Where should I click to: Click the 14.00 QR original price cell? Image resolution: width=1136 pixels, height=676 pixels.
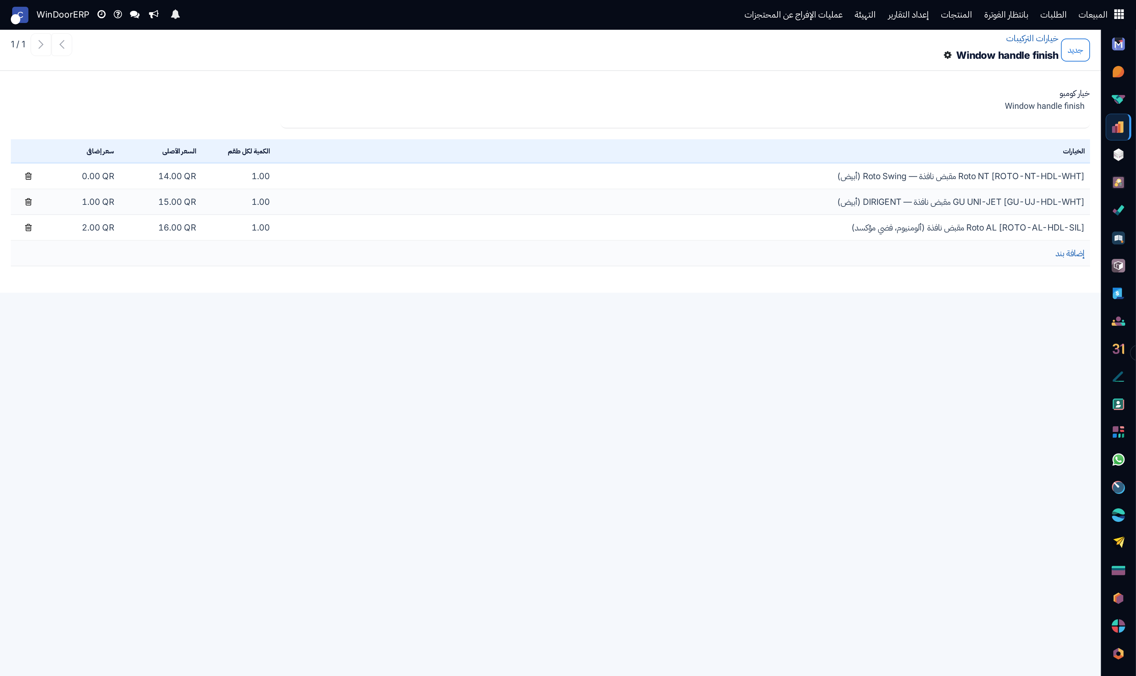coord(177,176)
